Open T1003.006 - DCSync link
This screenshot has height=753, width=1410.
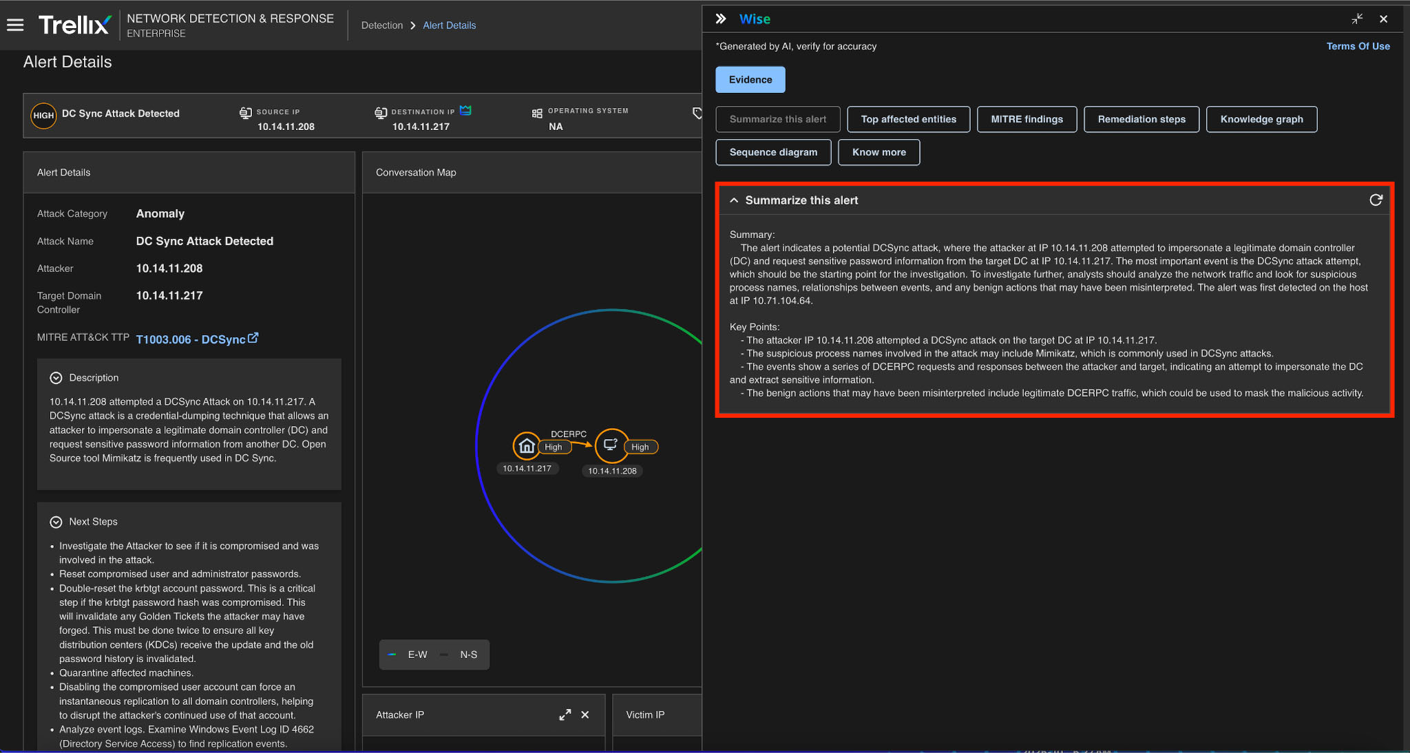pos(191,339)
